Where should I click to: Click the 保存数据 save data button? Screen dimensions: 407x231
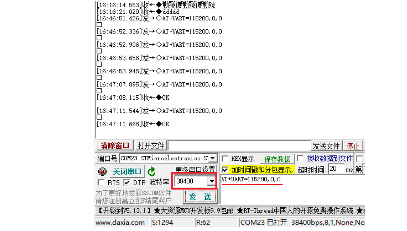[277, 158]
